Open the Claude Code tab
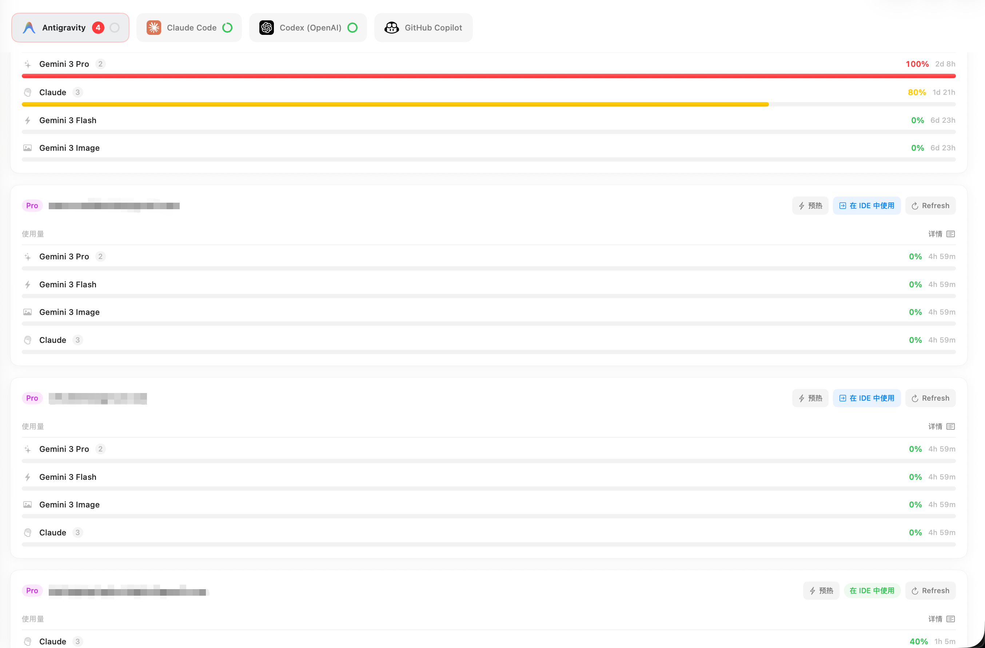 [191, 28]
